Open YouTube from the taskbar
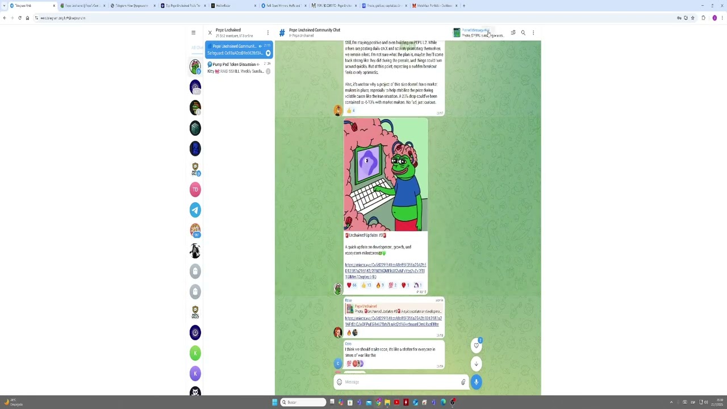This screenshot has width=727, height=409. (396, 402)
